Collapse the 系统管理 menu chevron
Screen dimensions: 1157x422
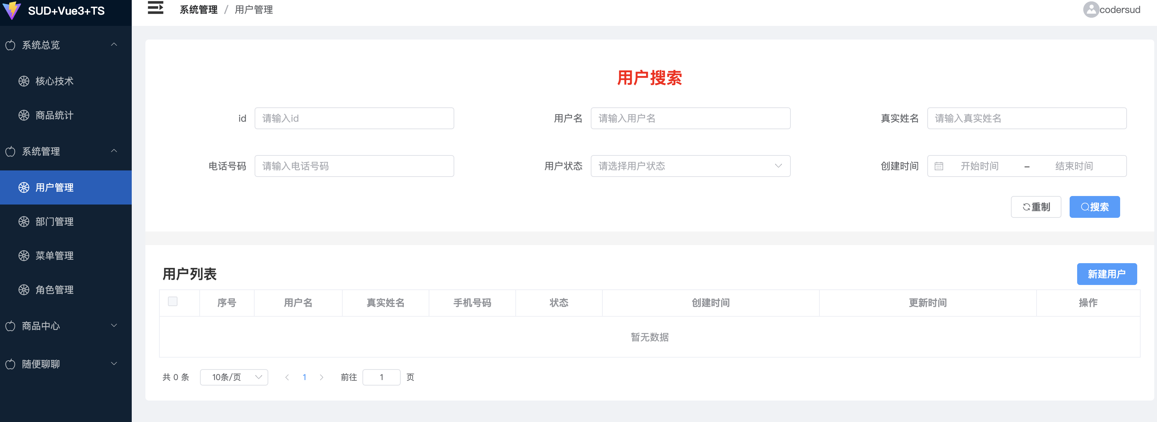click(114, 151)
